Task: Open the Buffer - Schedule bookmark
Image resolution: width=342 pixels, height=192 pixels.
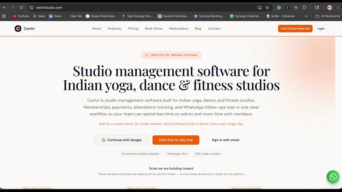Action: 280,16
